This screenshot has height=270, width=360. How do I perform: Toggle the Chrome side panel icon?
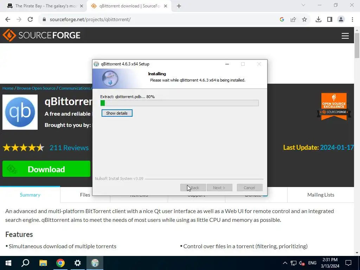click(330, 20)
